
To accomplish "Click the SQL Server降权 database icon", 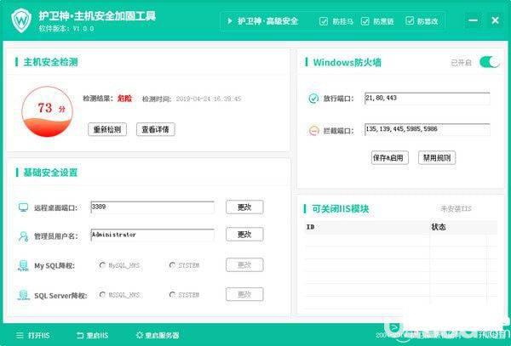I will pyautogui.click(x=23, y=295).
